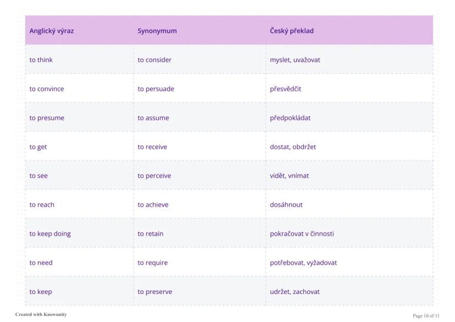Click the 'to consider' synonym cell

(154, 60)
